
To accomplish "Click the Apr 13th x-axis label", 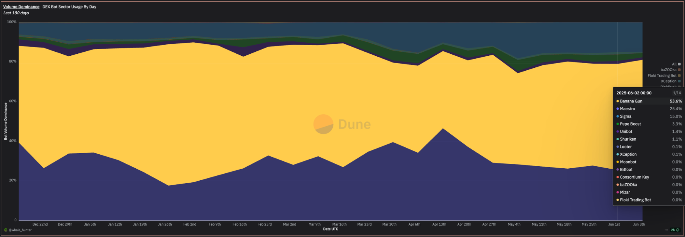I will click(439, 224).
